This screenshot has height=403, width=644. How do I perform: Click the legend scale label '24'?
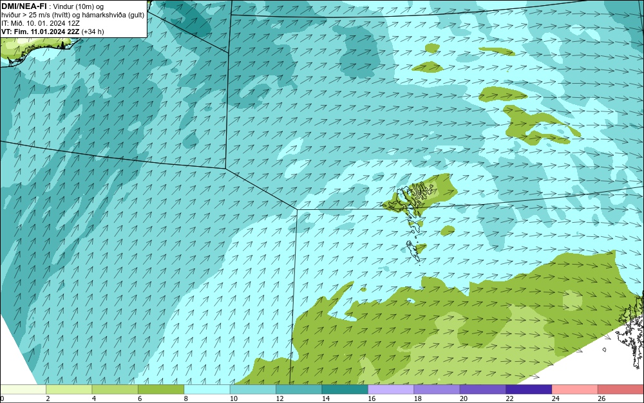556,398
